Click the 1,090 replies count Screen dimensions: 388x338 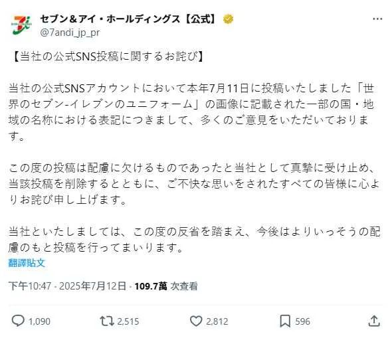click(x=39, y=321)
